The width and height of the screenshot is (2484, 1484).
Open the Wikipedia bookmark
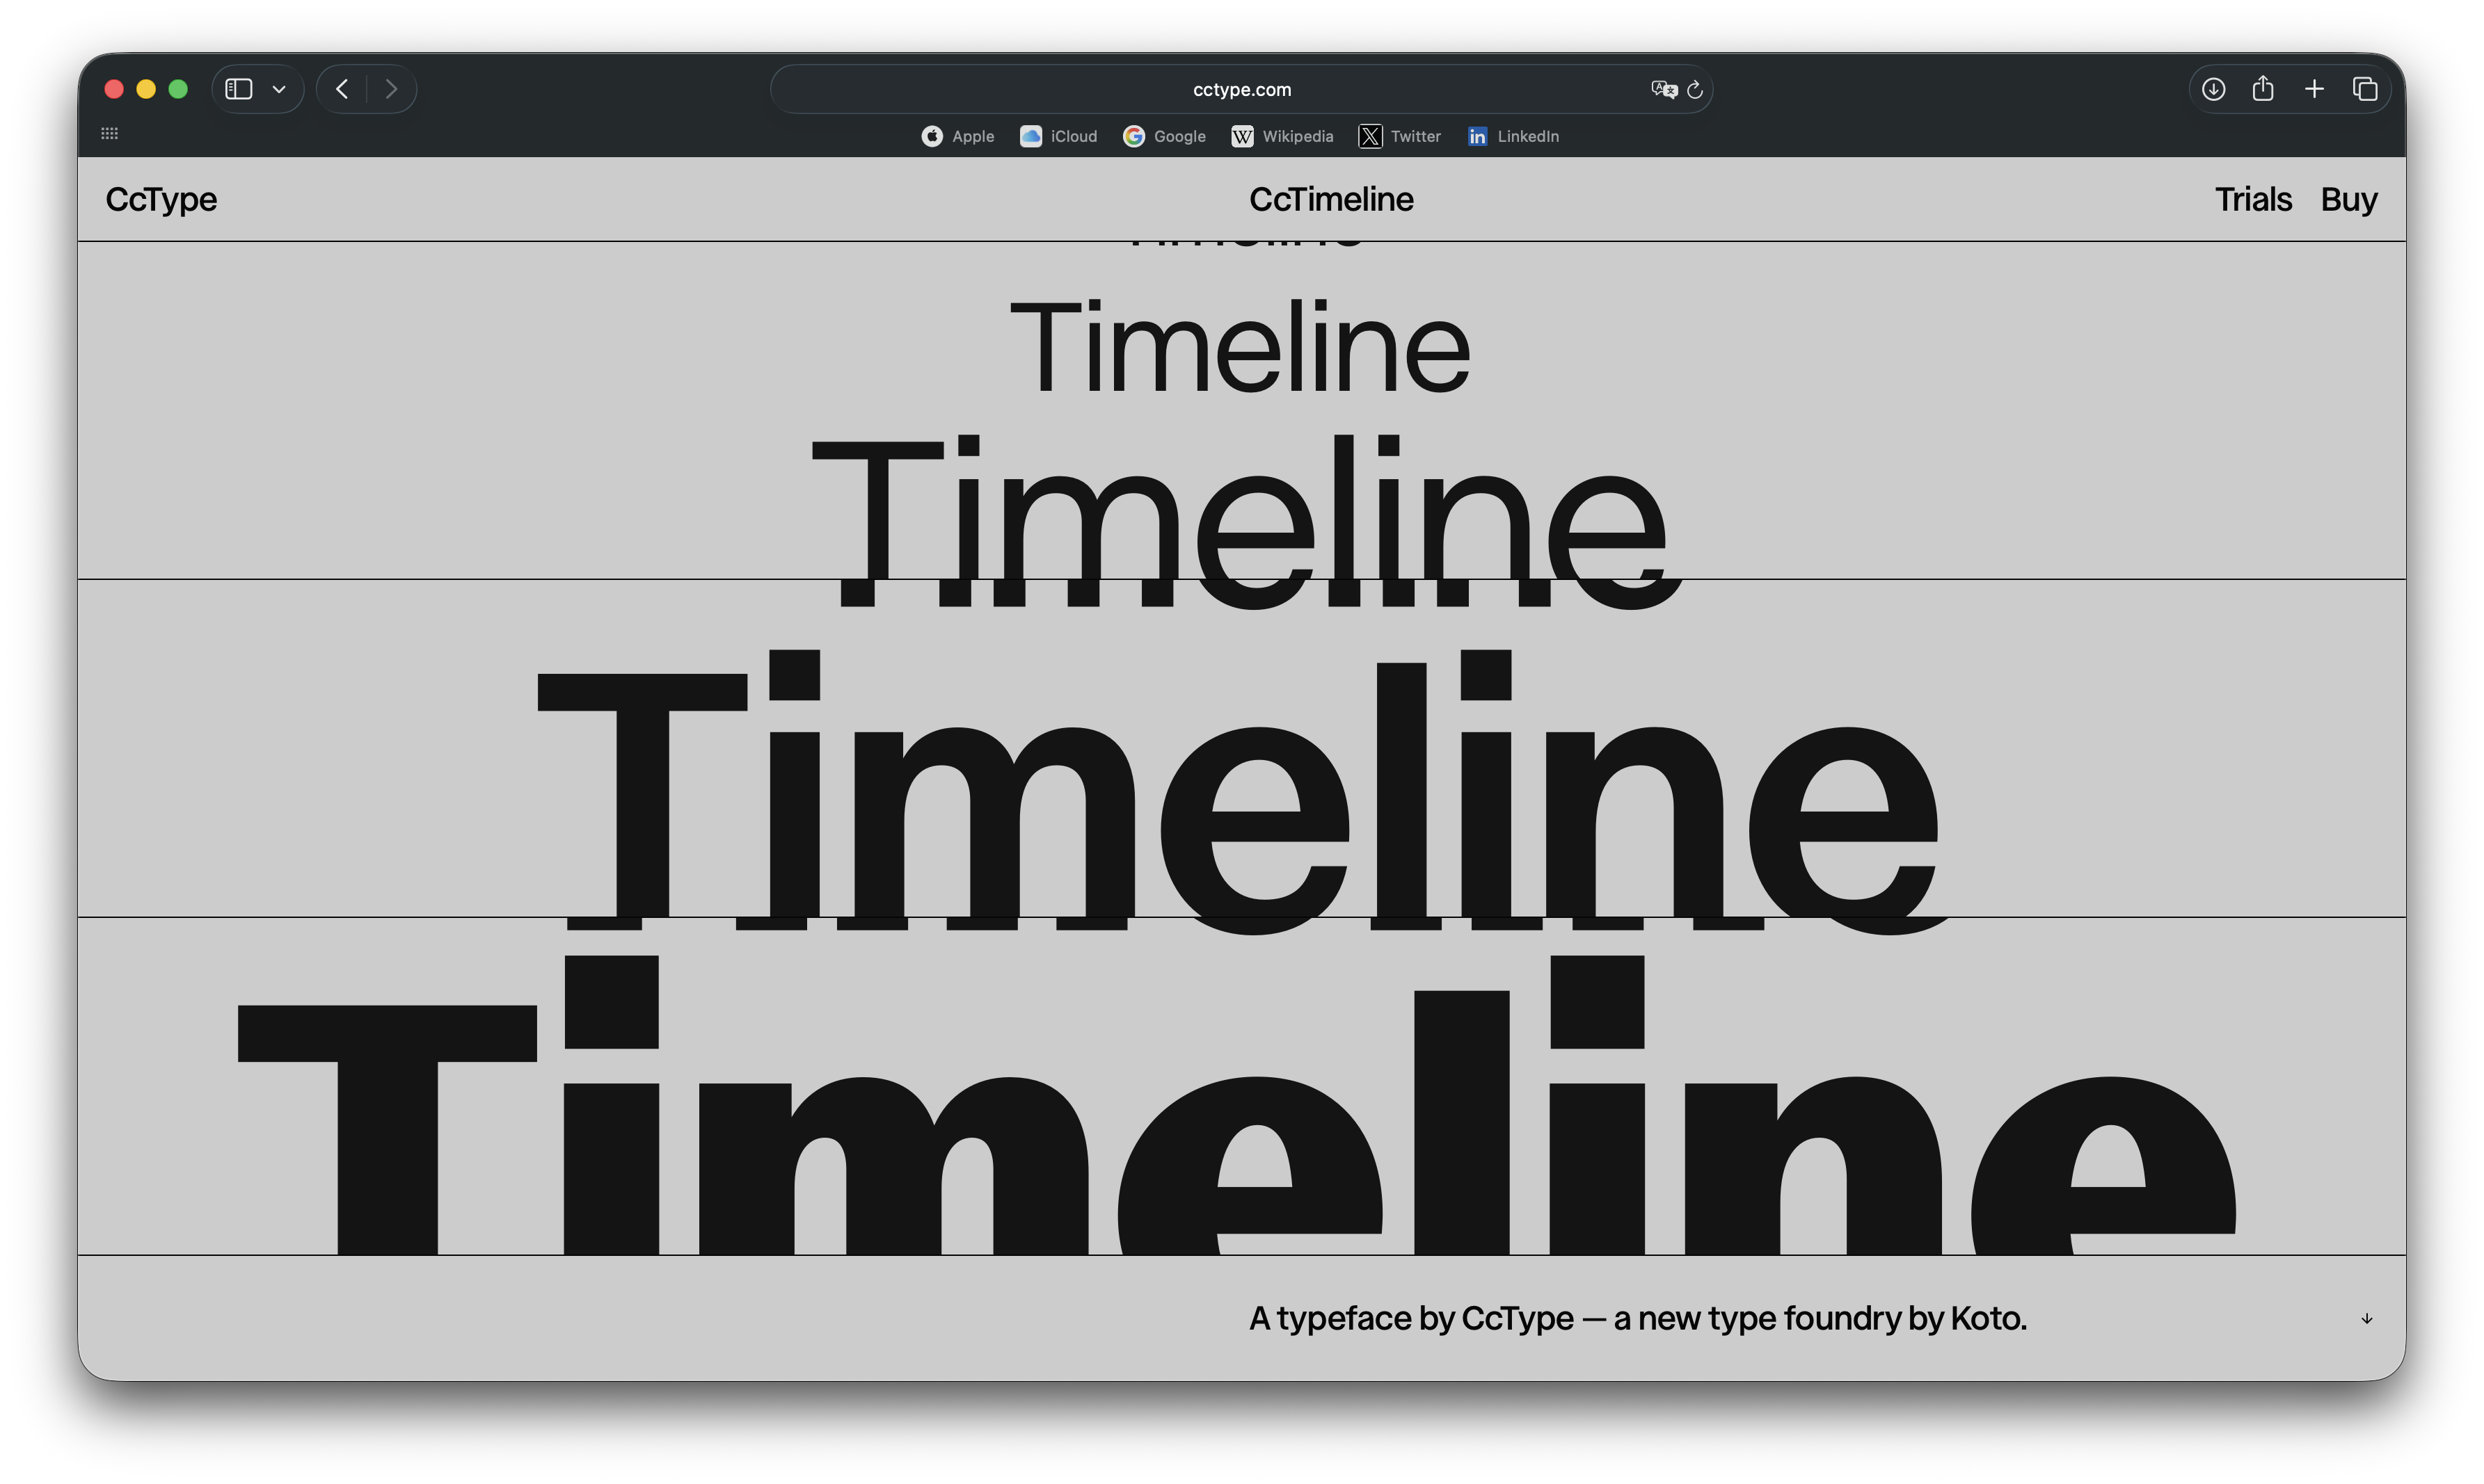[x=1282, y=136]
